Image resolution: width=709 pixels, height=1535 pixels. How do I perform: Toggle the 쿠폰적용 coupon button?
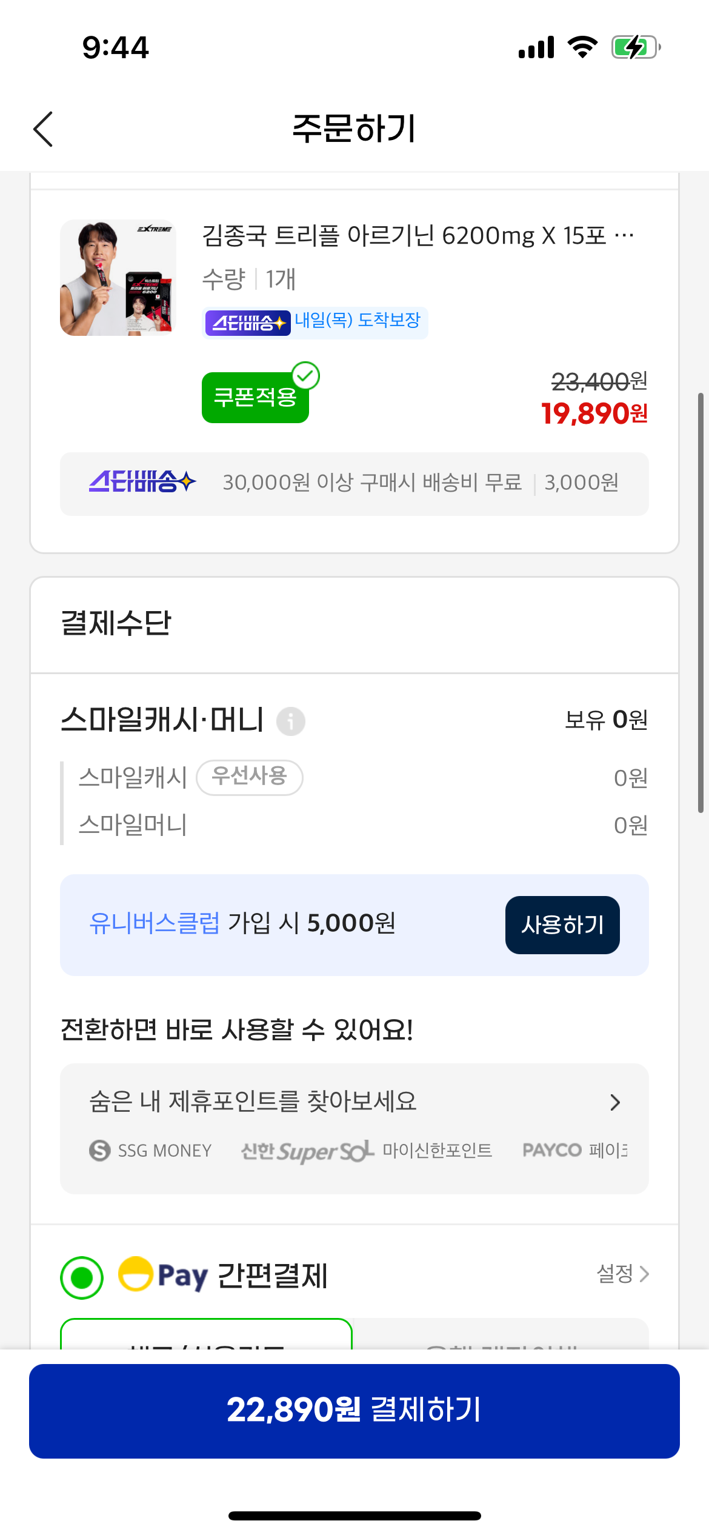pos(255,398)
